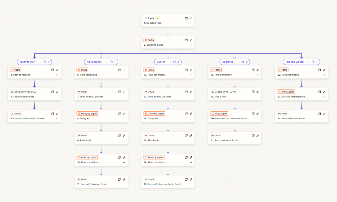The width and height of the screenshot is (337, 202).
Task: Click the AI by Zapier badge on step 20
Action: pos(219,114)
